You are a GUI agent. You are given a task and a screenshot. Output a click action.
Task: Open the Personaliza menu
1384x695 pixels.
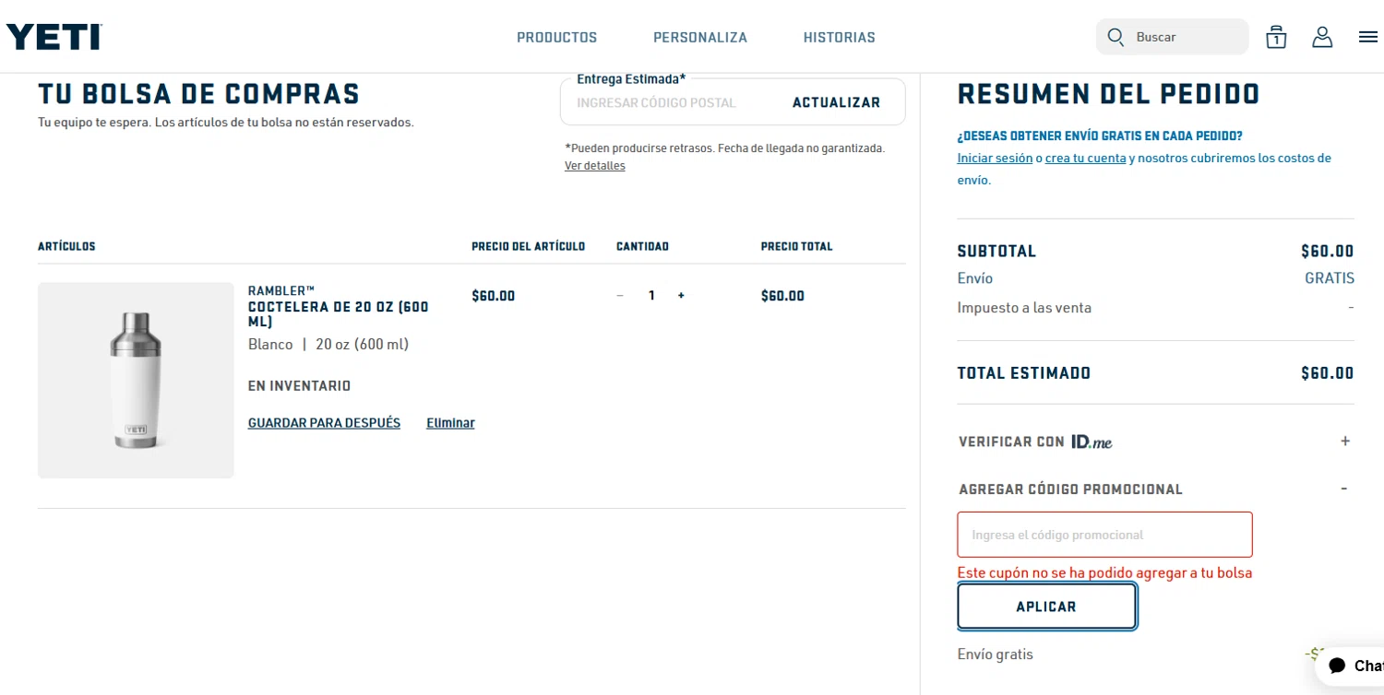tap(700, 38)
